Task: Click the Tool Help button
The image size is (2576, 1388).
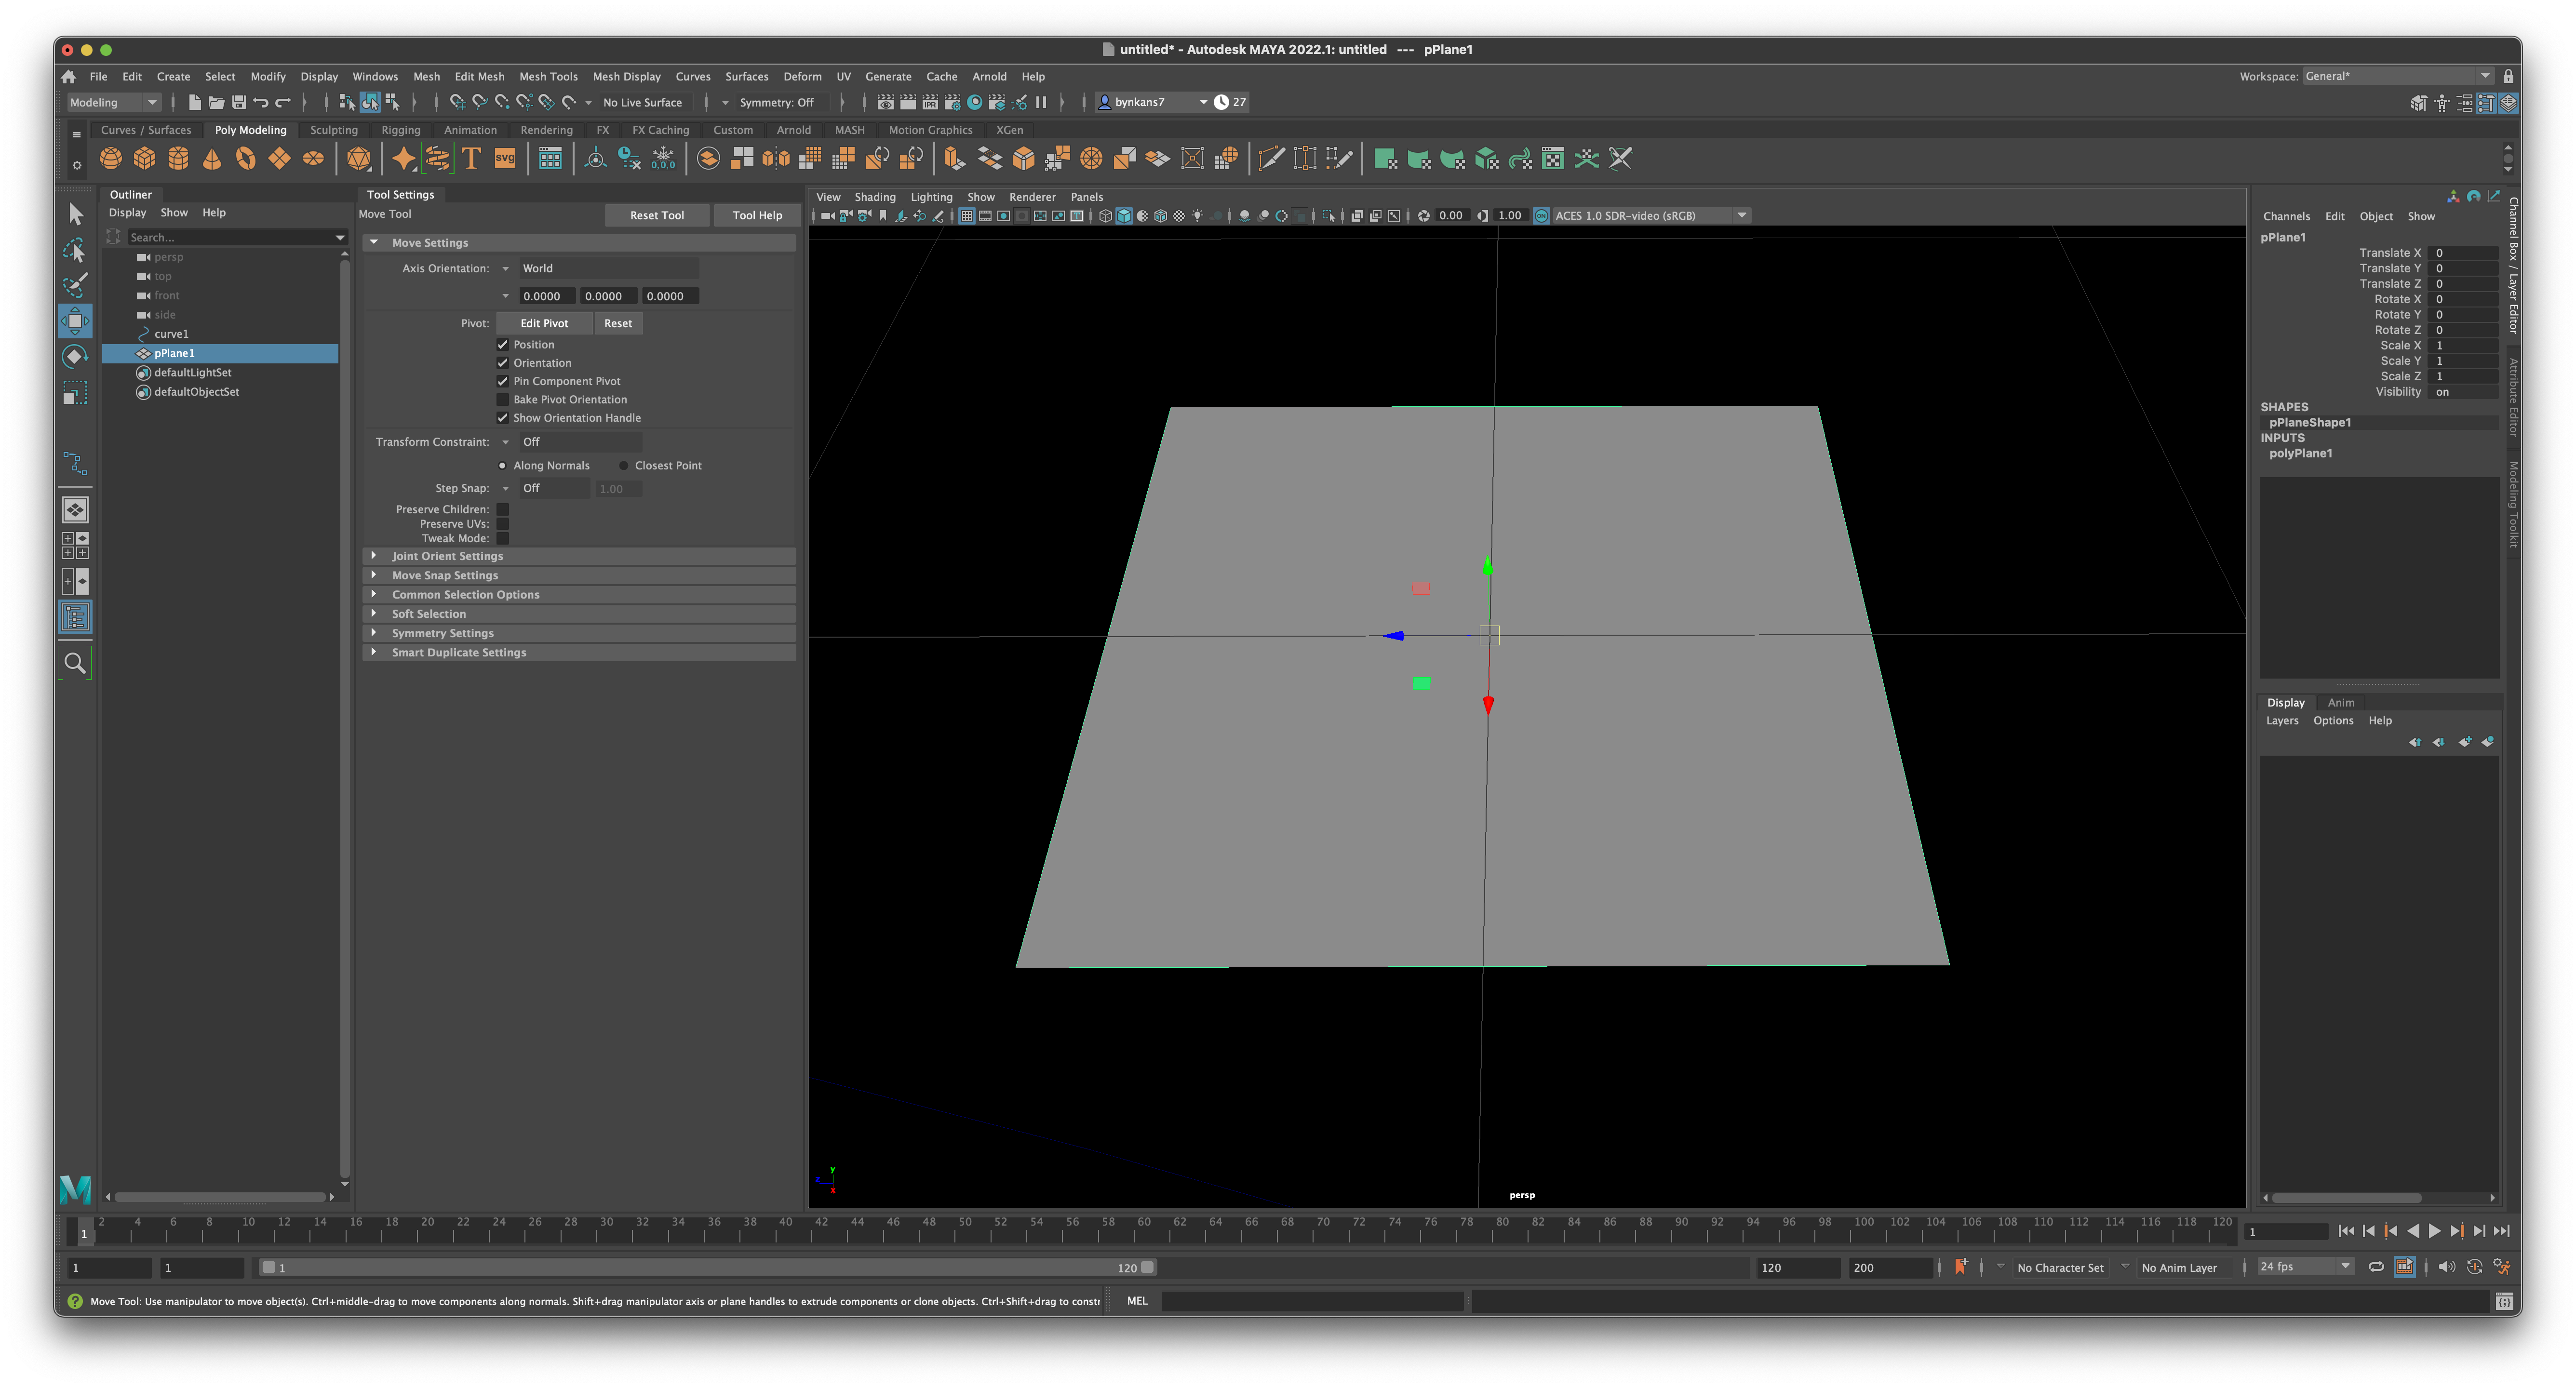Action: 757,215
